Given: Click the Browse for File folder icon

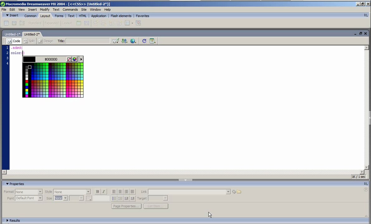Looking at the screenshot, I should (239, 192).
